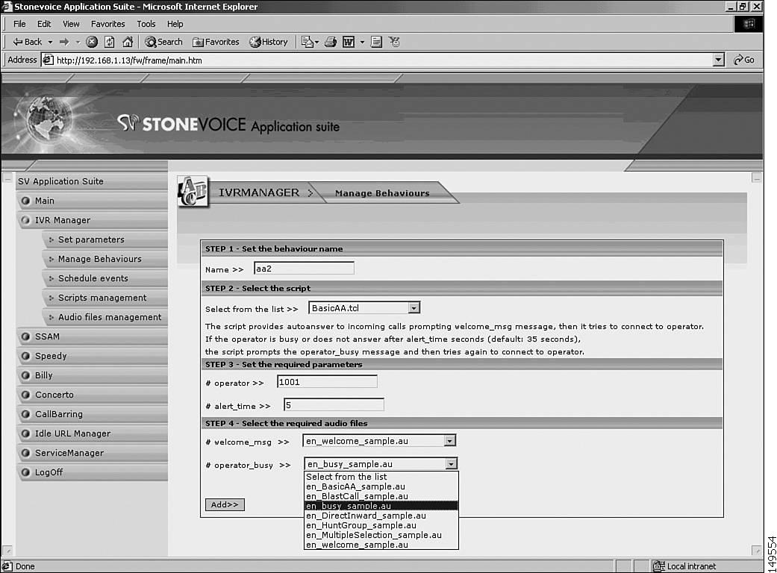Open the Help menu
The image size is (777, 573).
175,24
